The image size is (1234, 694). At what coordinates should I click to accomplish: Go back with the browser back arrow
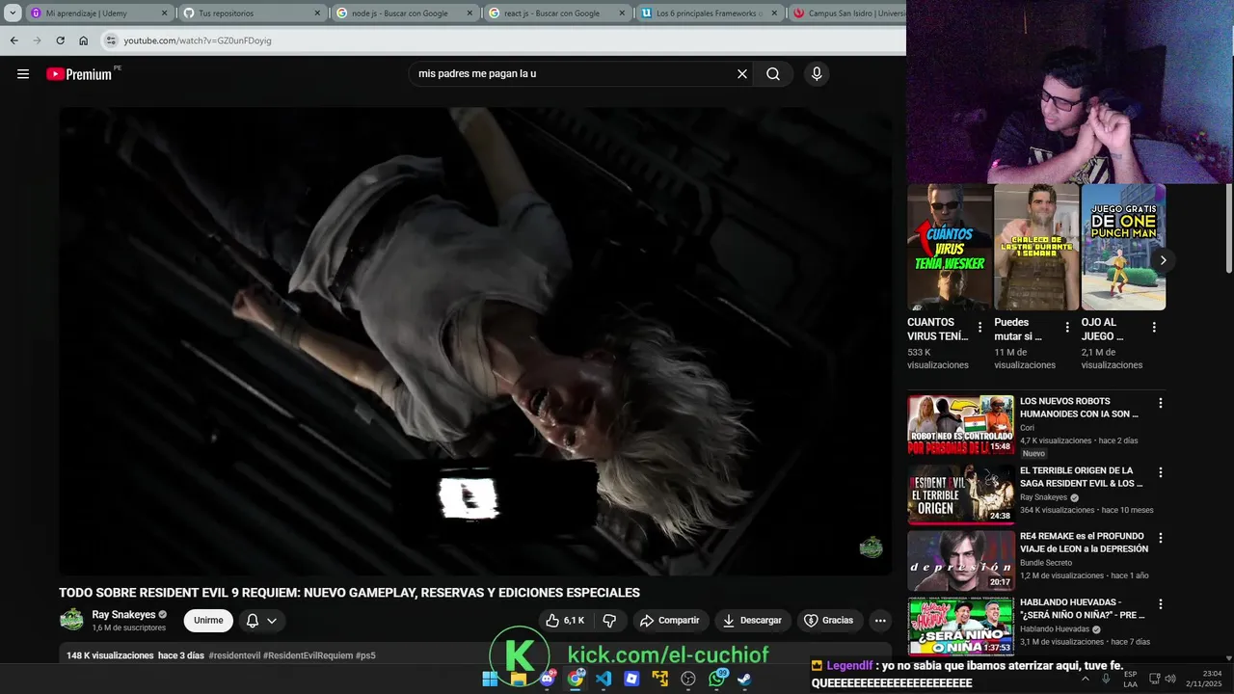(x=13, y=40)
